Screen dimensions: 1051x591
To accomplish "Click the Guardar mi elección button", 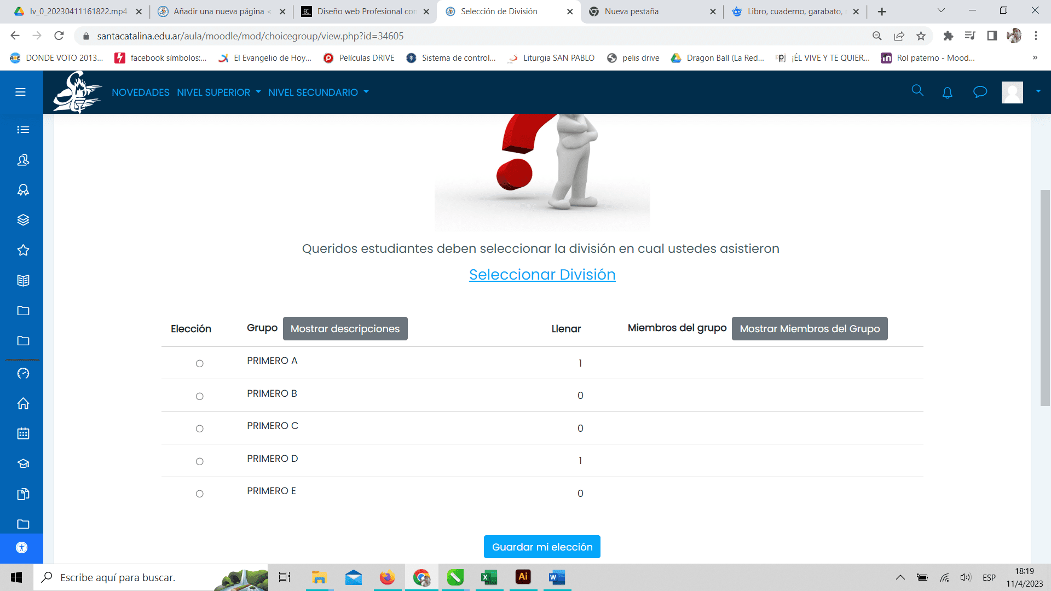I will point(542,547).
